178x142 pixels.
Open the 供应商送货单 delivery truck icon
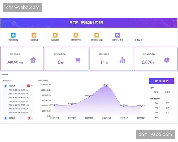(97, 35)
